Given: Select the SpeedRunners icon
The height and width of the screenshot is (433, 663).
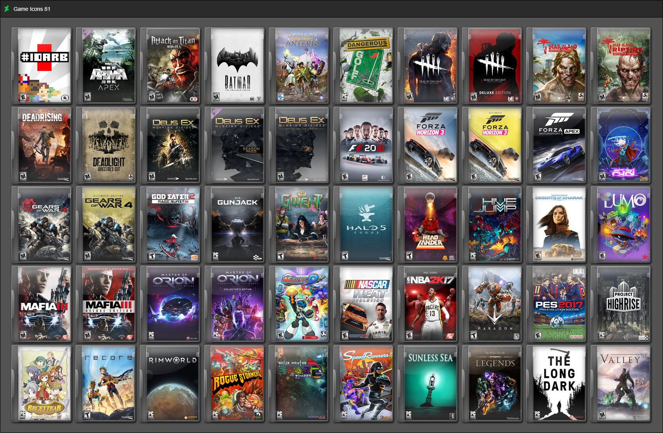Looking at the screenshot, I should 363,384.
